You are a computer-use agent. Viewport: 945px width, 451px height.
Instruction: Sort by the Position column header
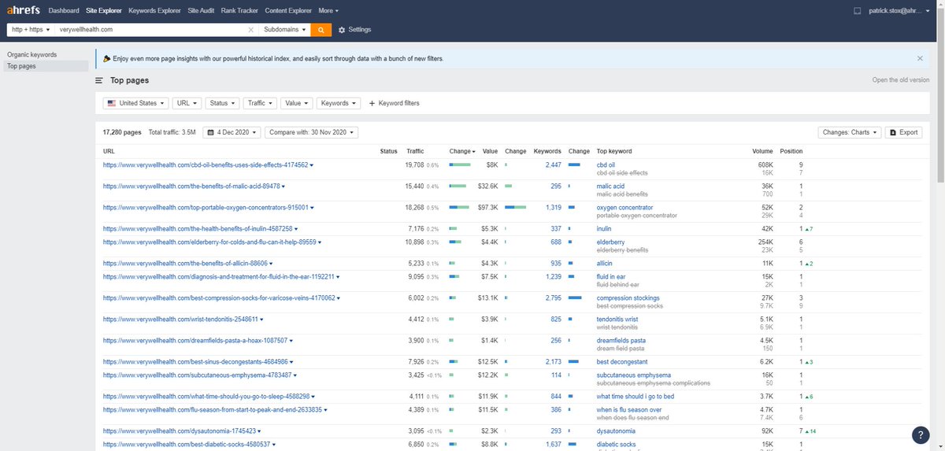point(791,150)
